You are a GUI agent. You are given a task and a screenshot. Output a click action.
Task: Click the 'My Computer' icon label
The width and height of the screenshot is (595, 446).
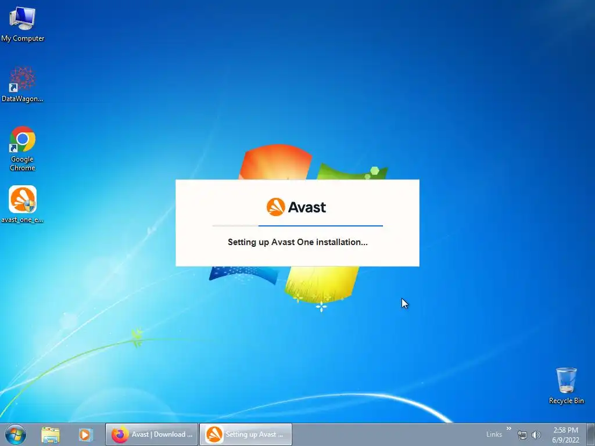tap(23, 38)
